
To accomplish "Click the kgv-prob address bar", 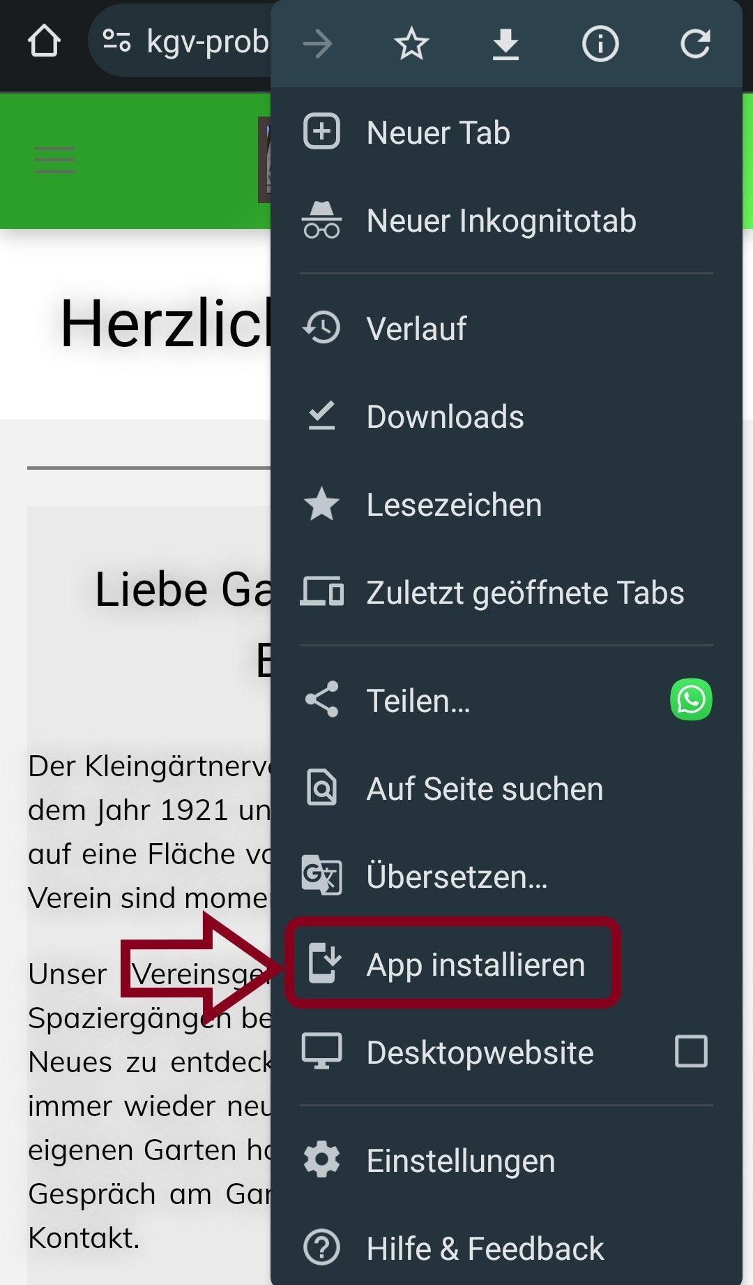I will pos(180,41).
